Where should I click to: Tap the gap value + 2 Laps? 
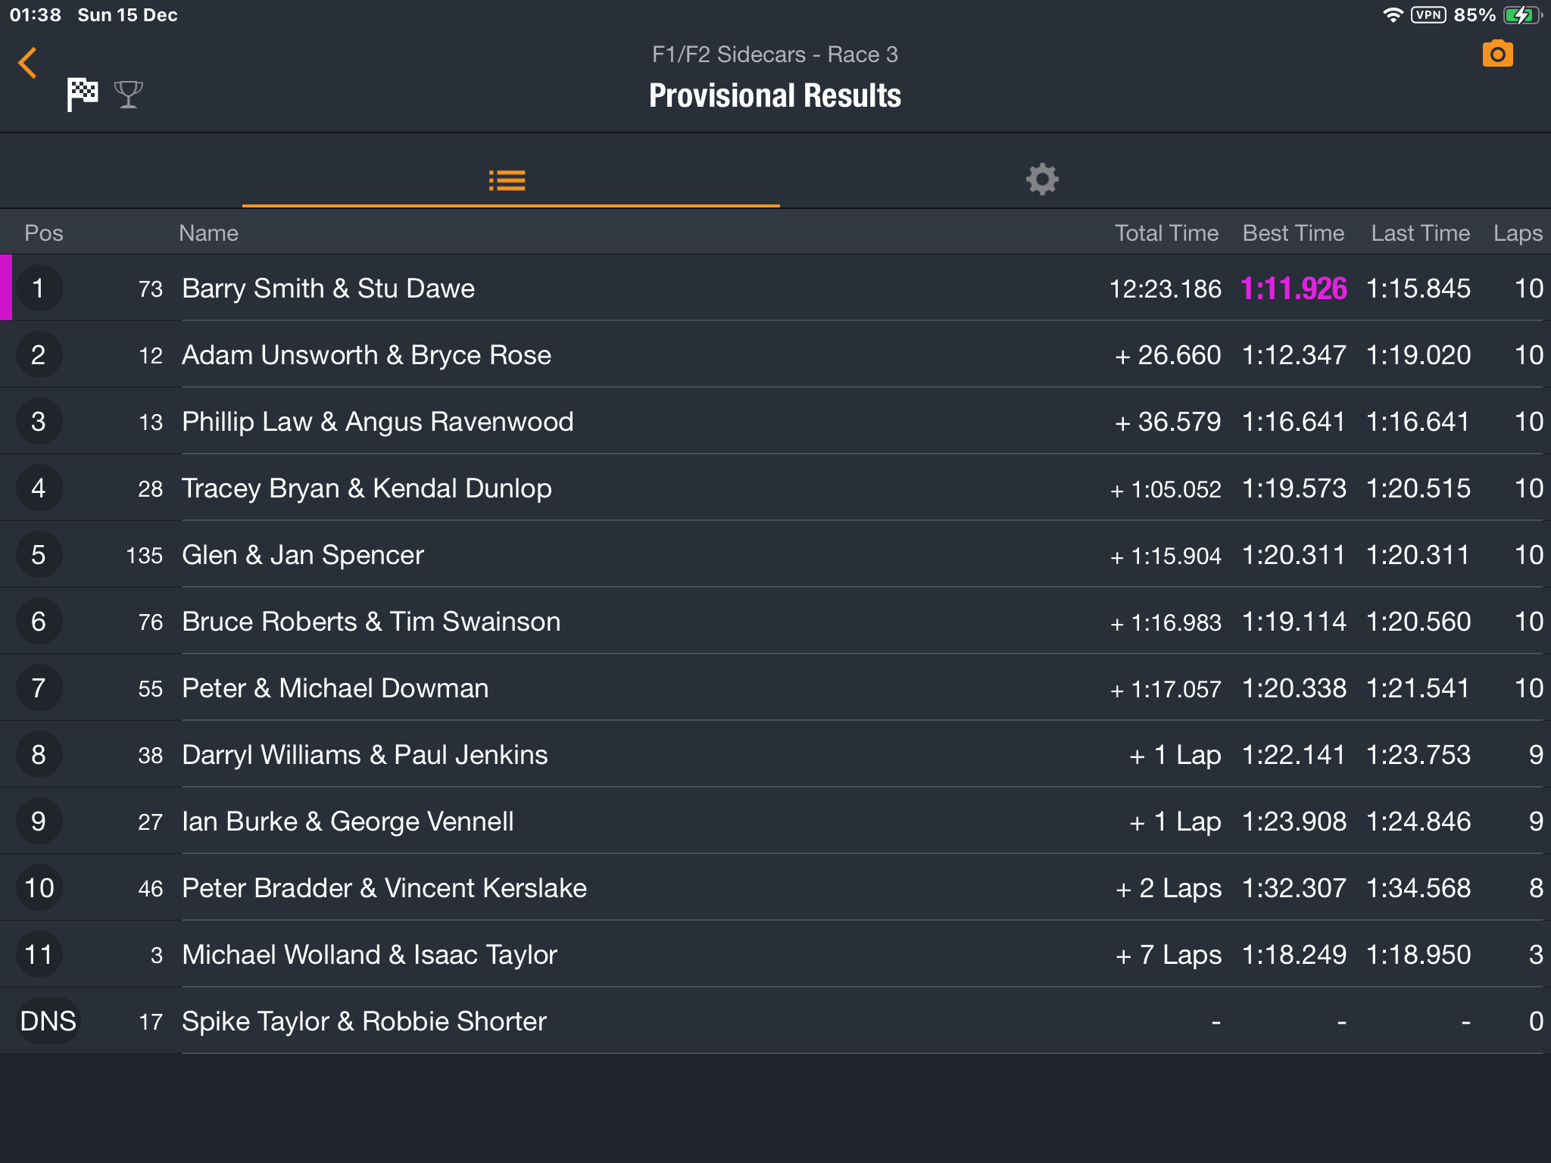pyautogui.click(x=1168, y=888)
